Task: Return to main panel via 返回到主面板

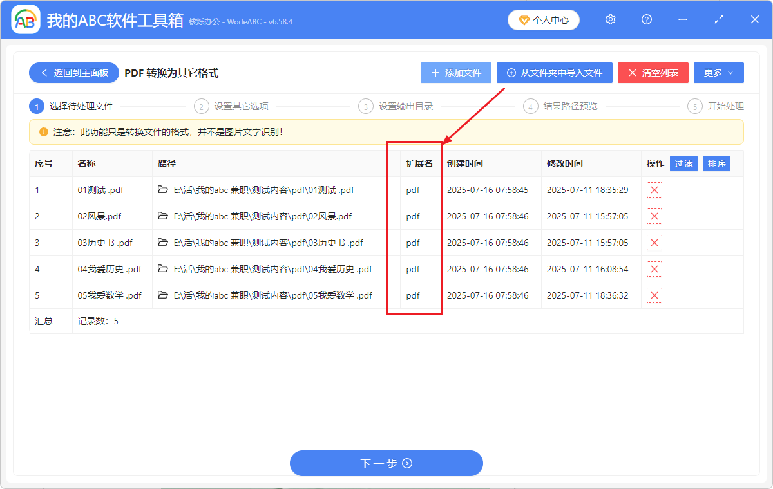Action: 73,73
